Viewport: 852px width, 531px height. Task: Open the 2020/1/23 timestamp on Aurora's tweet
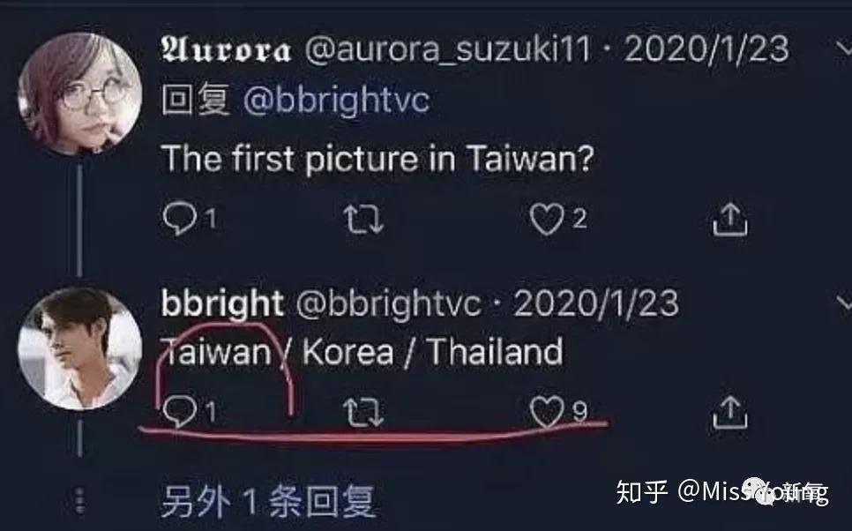706,49
